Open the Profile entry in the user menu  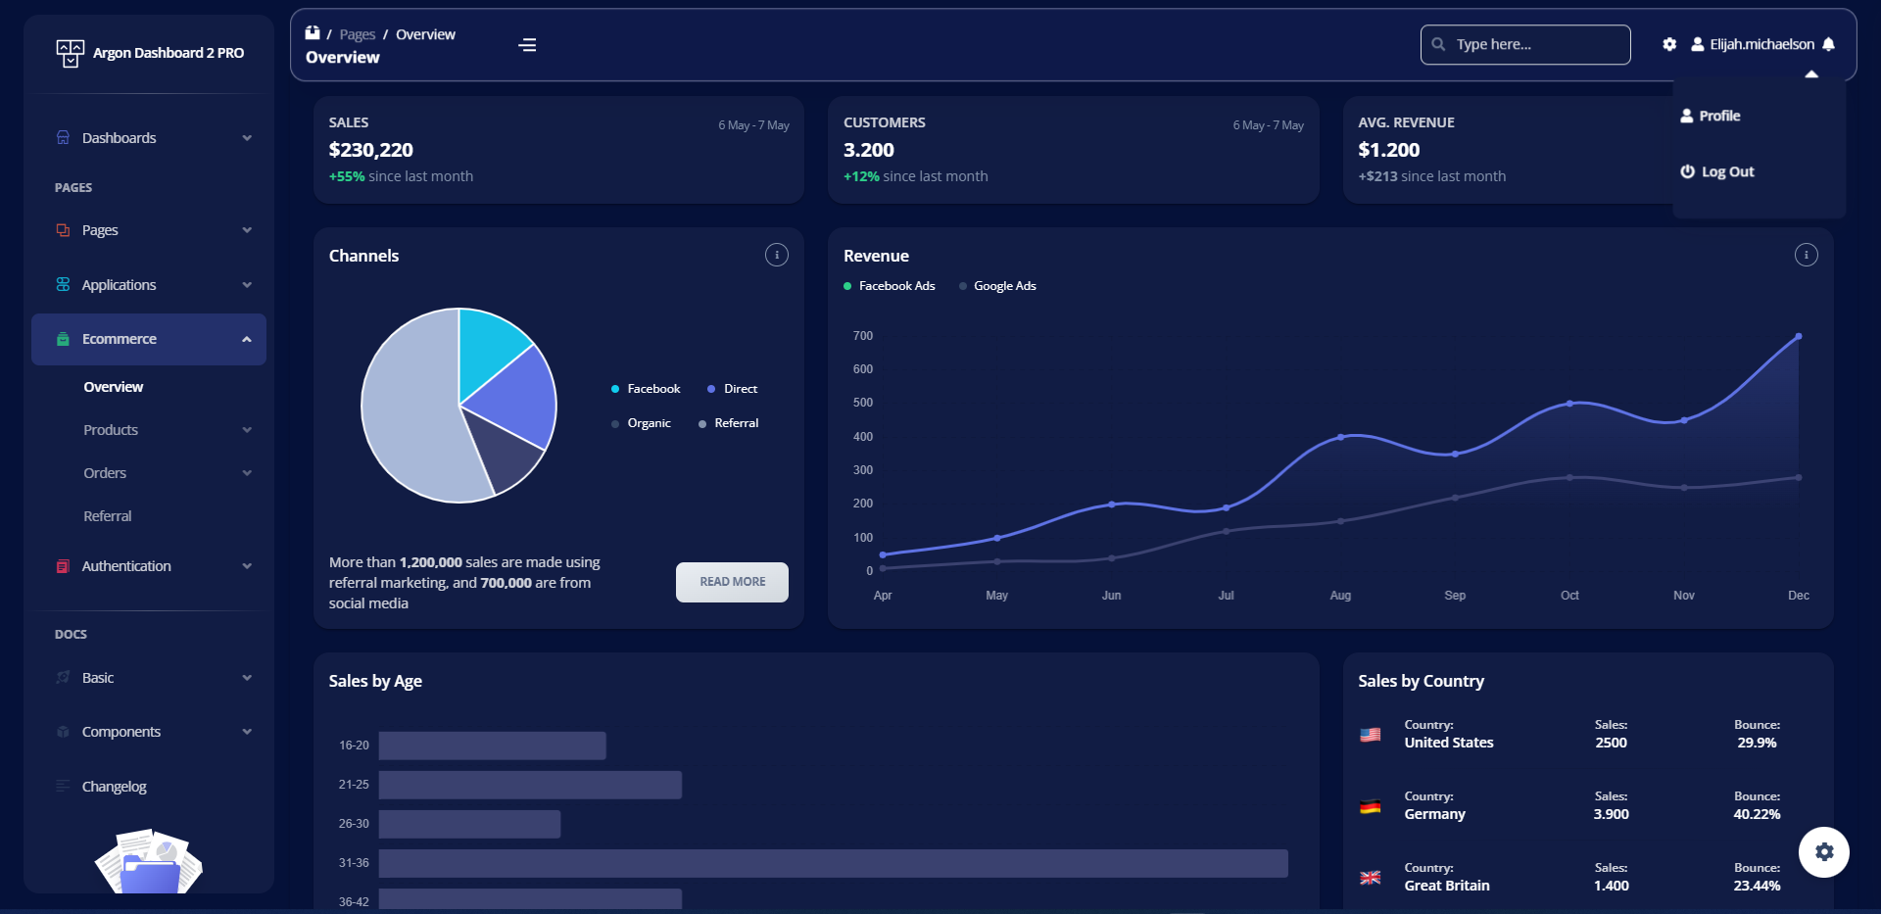point(1719,115)
